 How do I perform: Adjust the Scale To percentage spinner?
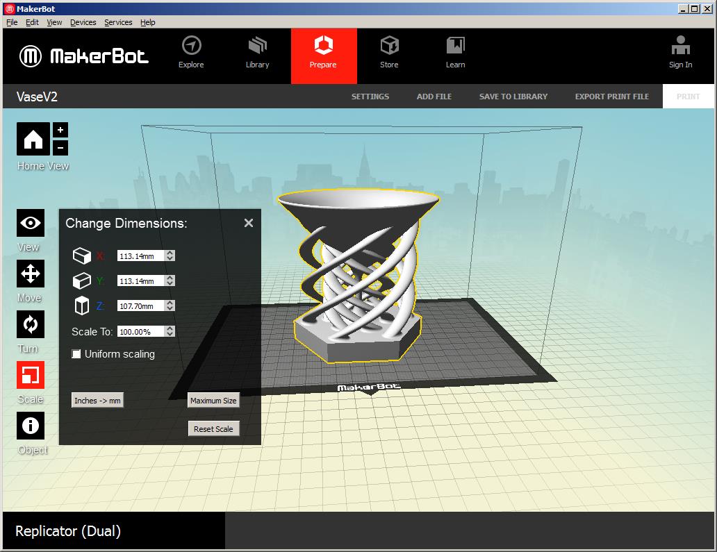[x=170, y=331]
